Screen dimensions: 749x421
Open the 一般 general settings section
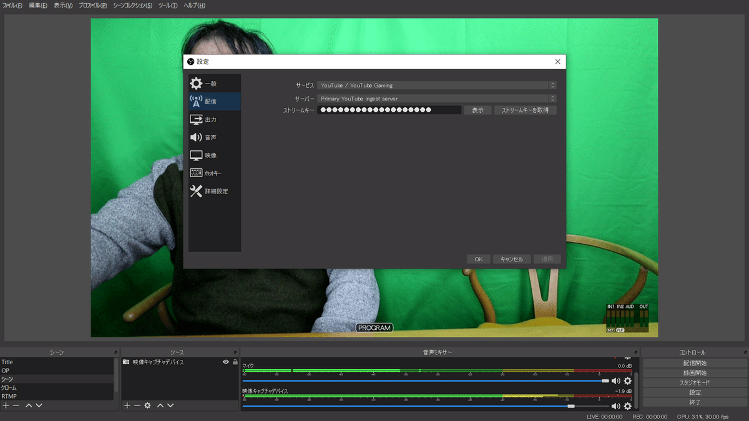[214, 84]
